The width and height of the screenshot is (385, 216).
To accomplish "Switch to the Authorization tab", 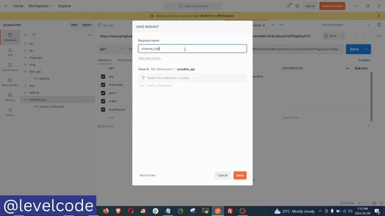I will click(x=125, y=60).
